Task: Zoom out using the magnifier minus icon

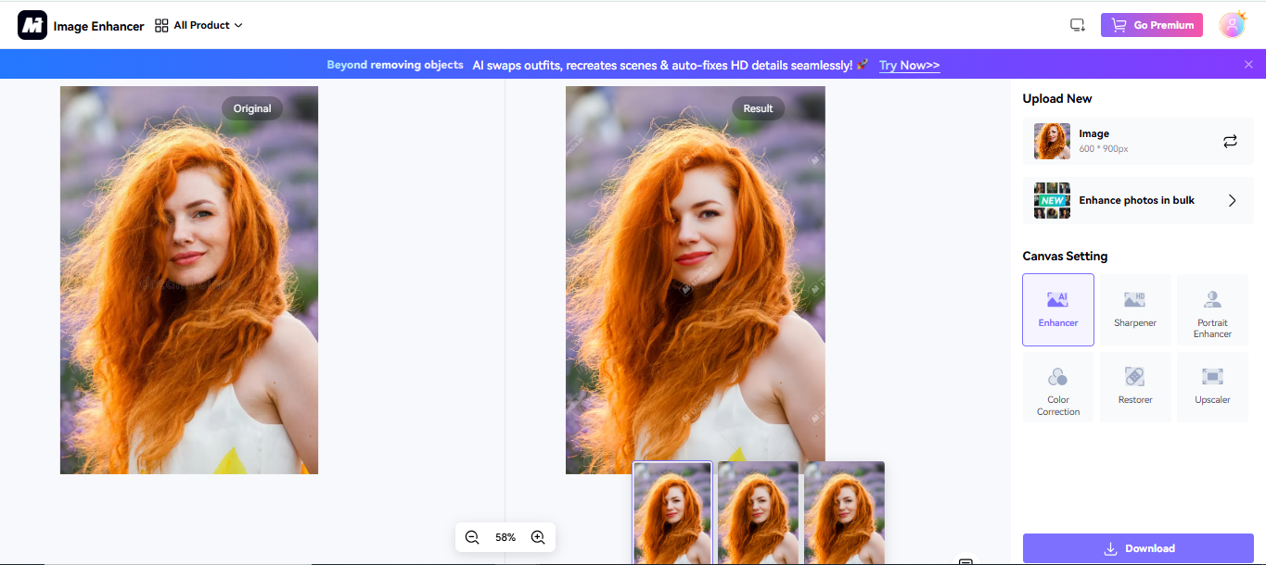Action: pyautogui.click(x=472, y=536)
